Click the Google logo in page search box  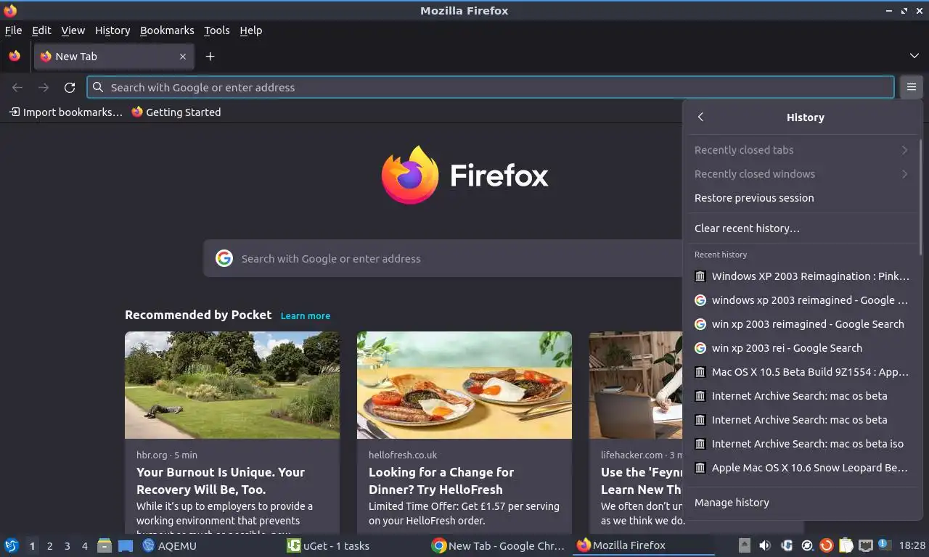click(224, 258)
